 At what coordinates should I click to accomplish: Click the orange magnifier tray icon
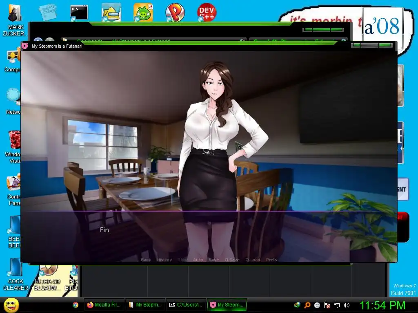(x=307, y=305)
